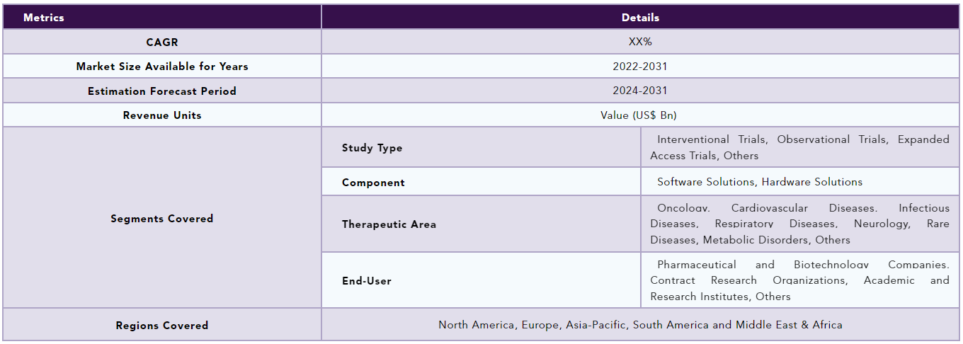Click the North America, Europe regions list
Viewport: 963px width, 344px height.
tap(640, 325)
